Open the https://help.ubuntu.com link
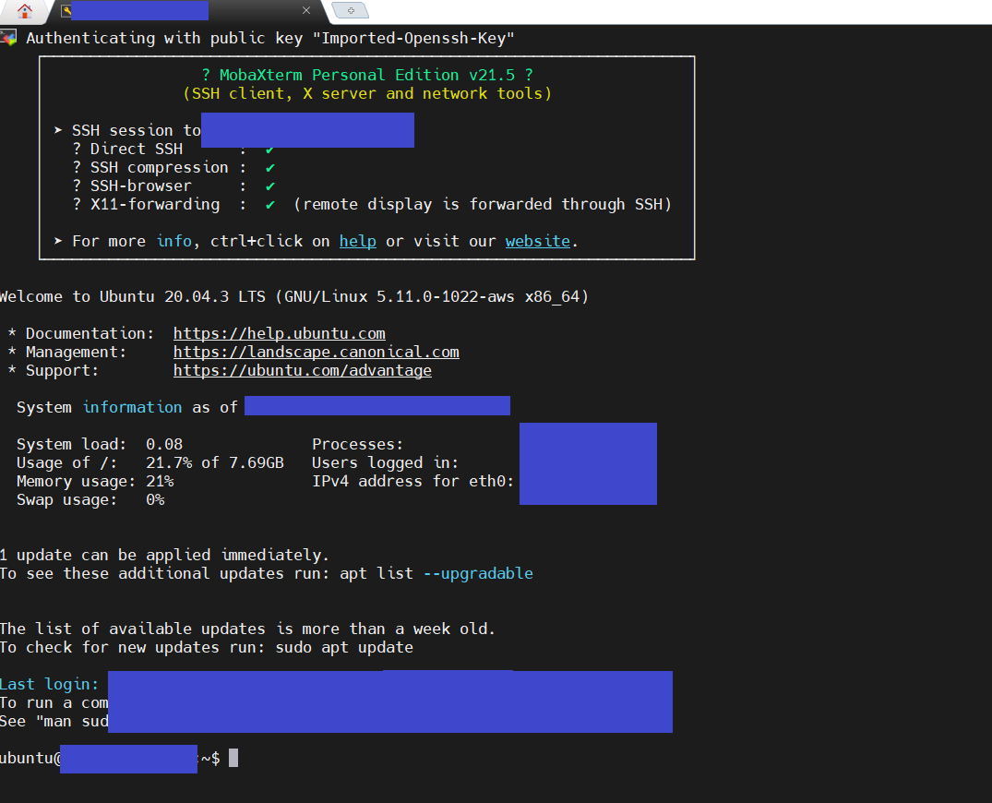The width and height of the screenshot is (992, 803). click(279, 333)
